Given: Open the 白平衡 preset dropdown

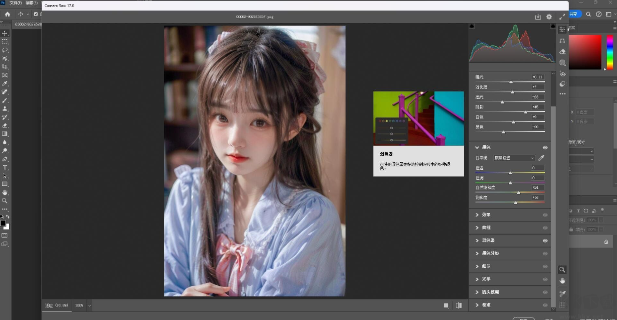Looking at the screenshot, I should coord(513,158).
